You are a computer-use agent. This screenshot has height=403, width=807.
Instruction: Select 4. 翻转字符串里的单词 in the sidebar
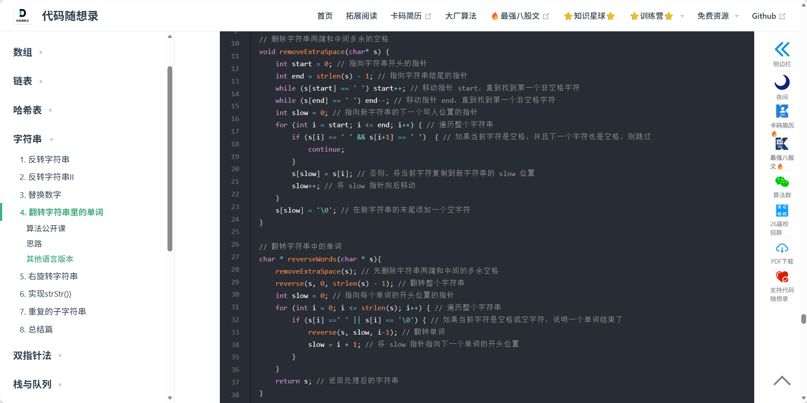[x=62, y=212]
